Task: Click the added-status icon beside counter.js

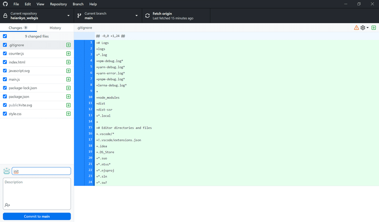Action: click(x=68, y=54)
